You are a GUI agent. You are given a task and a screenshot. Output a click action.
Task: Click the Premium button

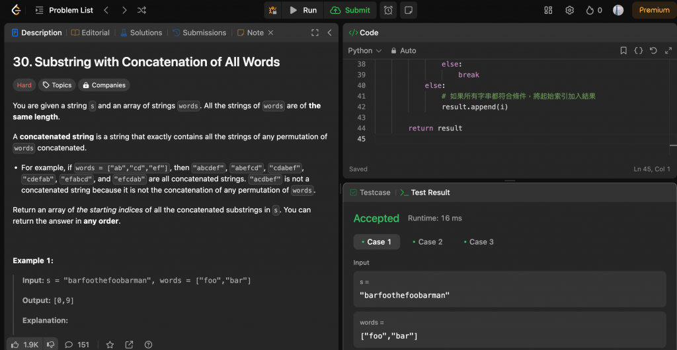(654, 10)
